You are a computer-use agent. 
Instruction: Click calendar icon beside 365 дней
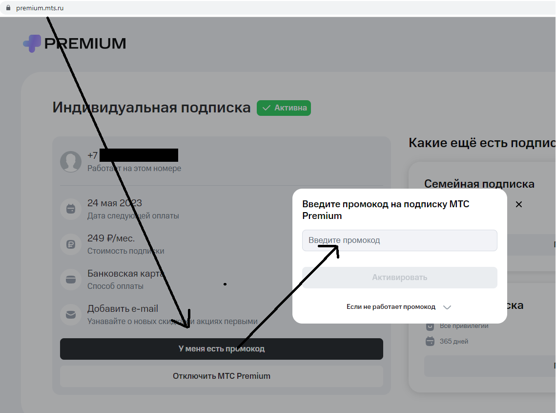point(430,341)
